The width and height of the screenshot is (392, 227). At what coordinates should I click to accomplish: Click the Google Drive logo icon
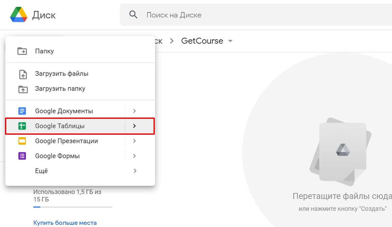(19, 15)
